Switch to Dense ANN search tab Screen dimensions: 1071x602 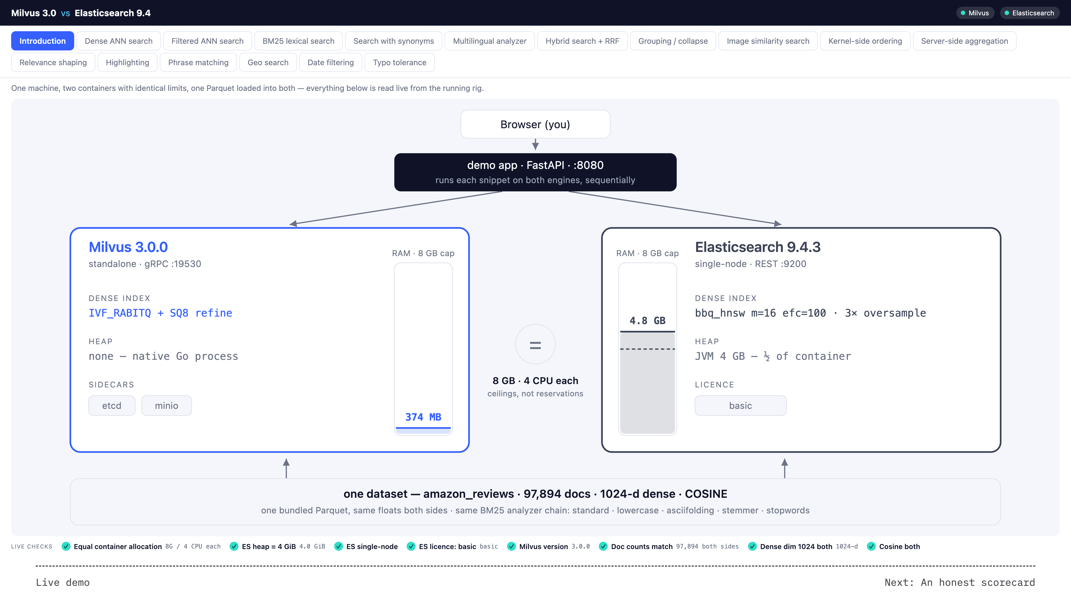click(x=119, y=41)
